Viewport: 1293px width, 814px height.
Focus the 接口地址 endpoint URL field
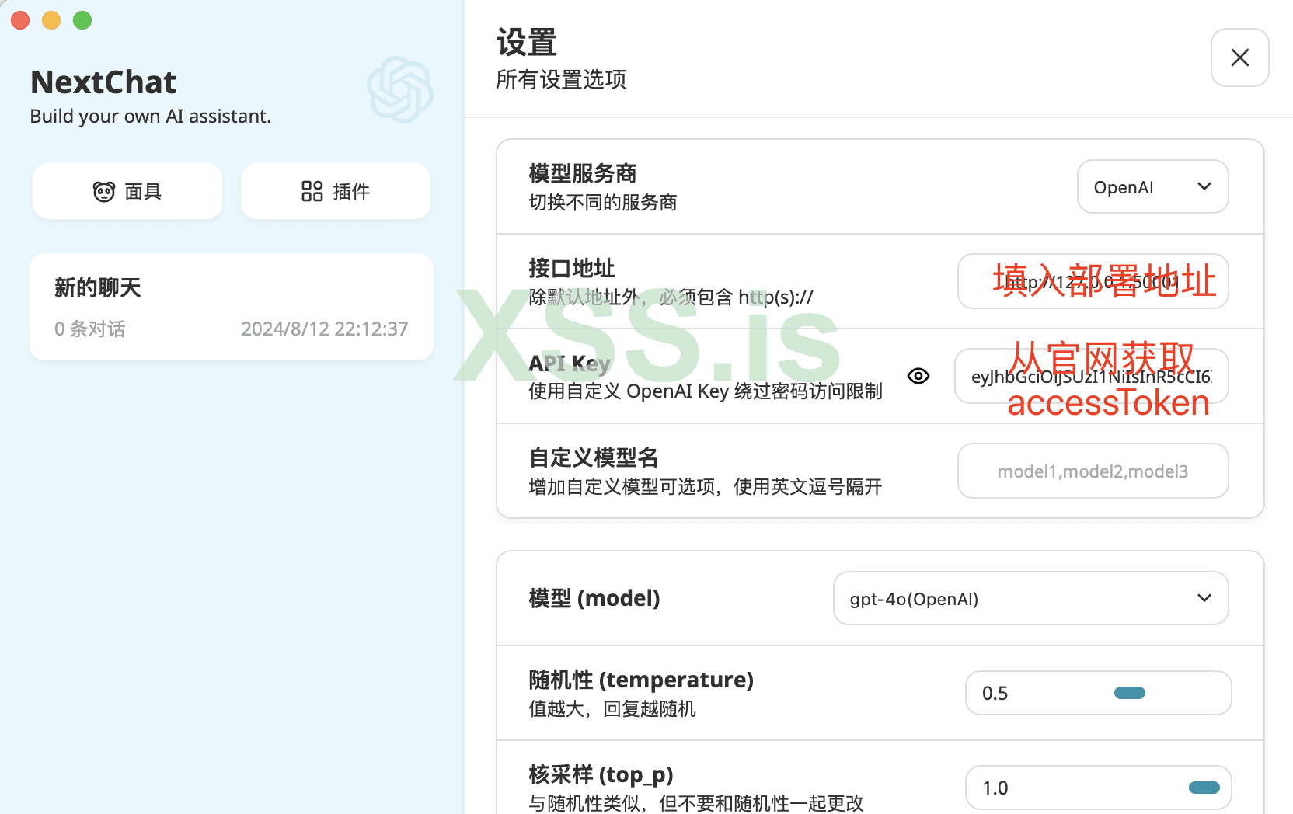pyautogui.click(x=1093, y=281)
